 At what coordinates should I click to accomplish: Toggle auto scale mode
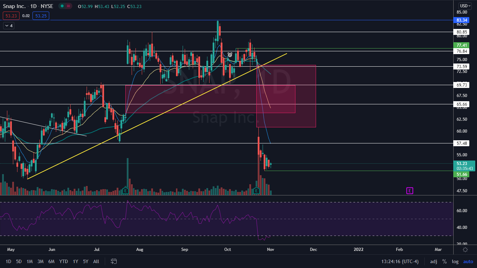(x=468, y=261)
